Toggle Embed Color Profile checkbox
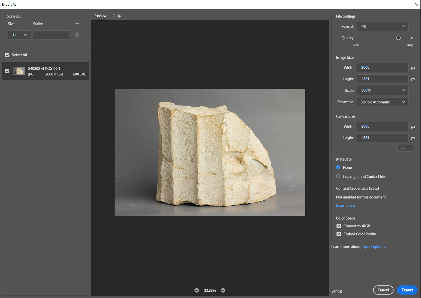This screenshot has height=298, width=421. pos(339,234)
